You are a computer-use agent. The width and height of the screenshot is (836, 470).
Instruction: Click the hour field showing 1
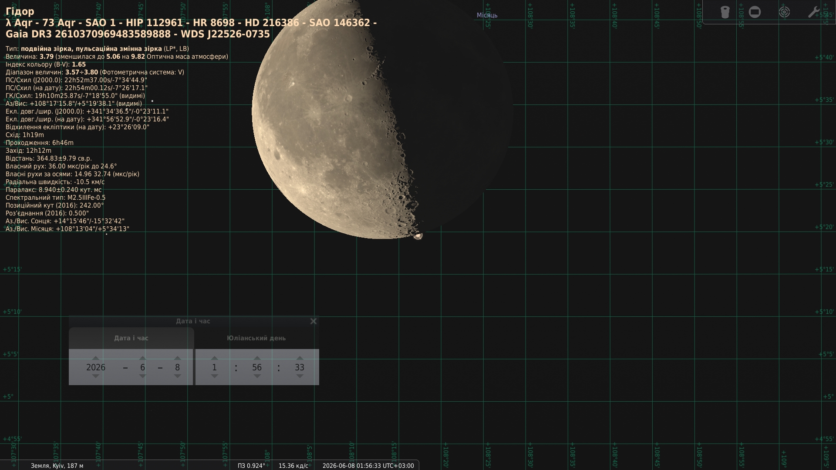(214, 367)
